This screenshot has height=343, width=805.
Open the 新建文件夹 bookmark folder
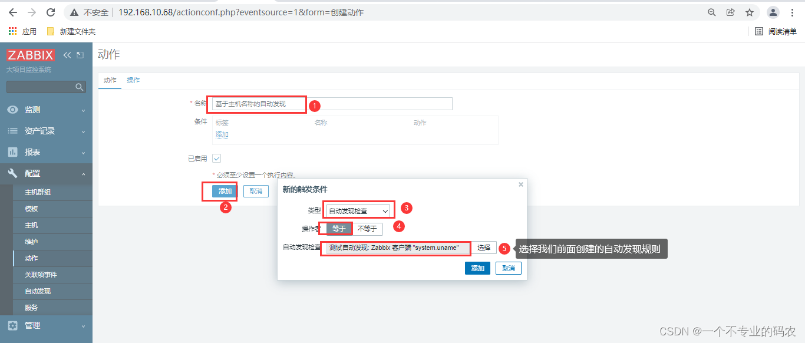pyautogui.click(x=71, y=31)
